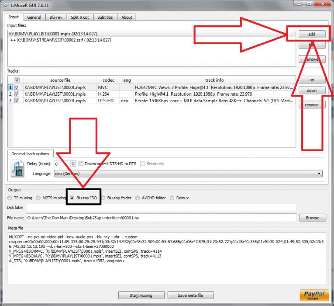
Task: Click the add input file button
Action: (312, 34)
